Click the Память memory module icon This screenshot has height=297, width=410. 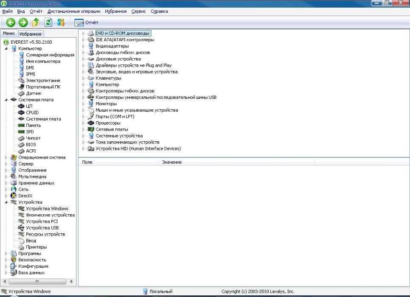tap(21, 126)
